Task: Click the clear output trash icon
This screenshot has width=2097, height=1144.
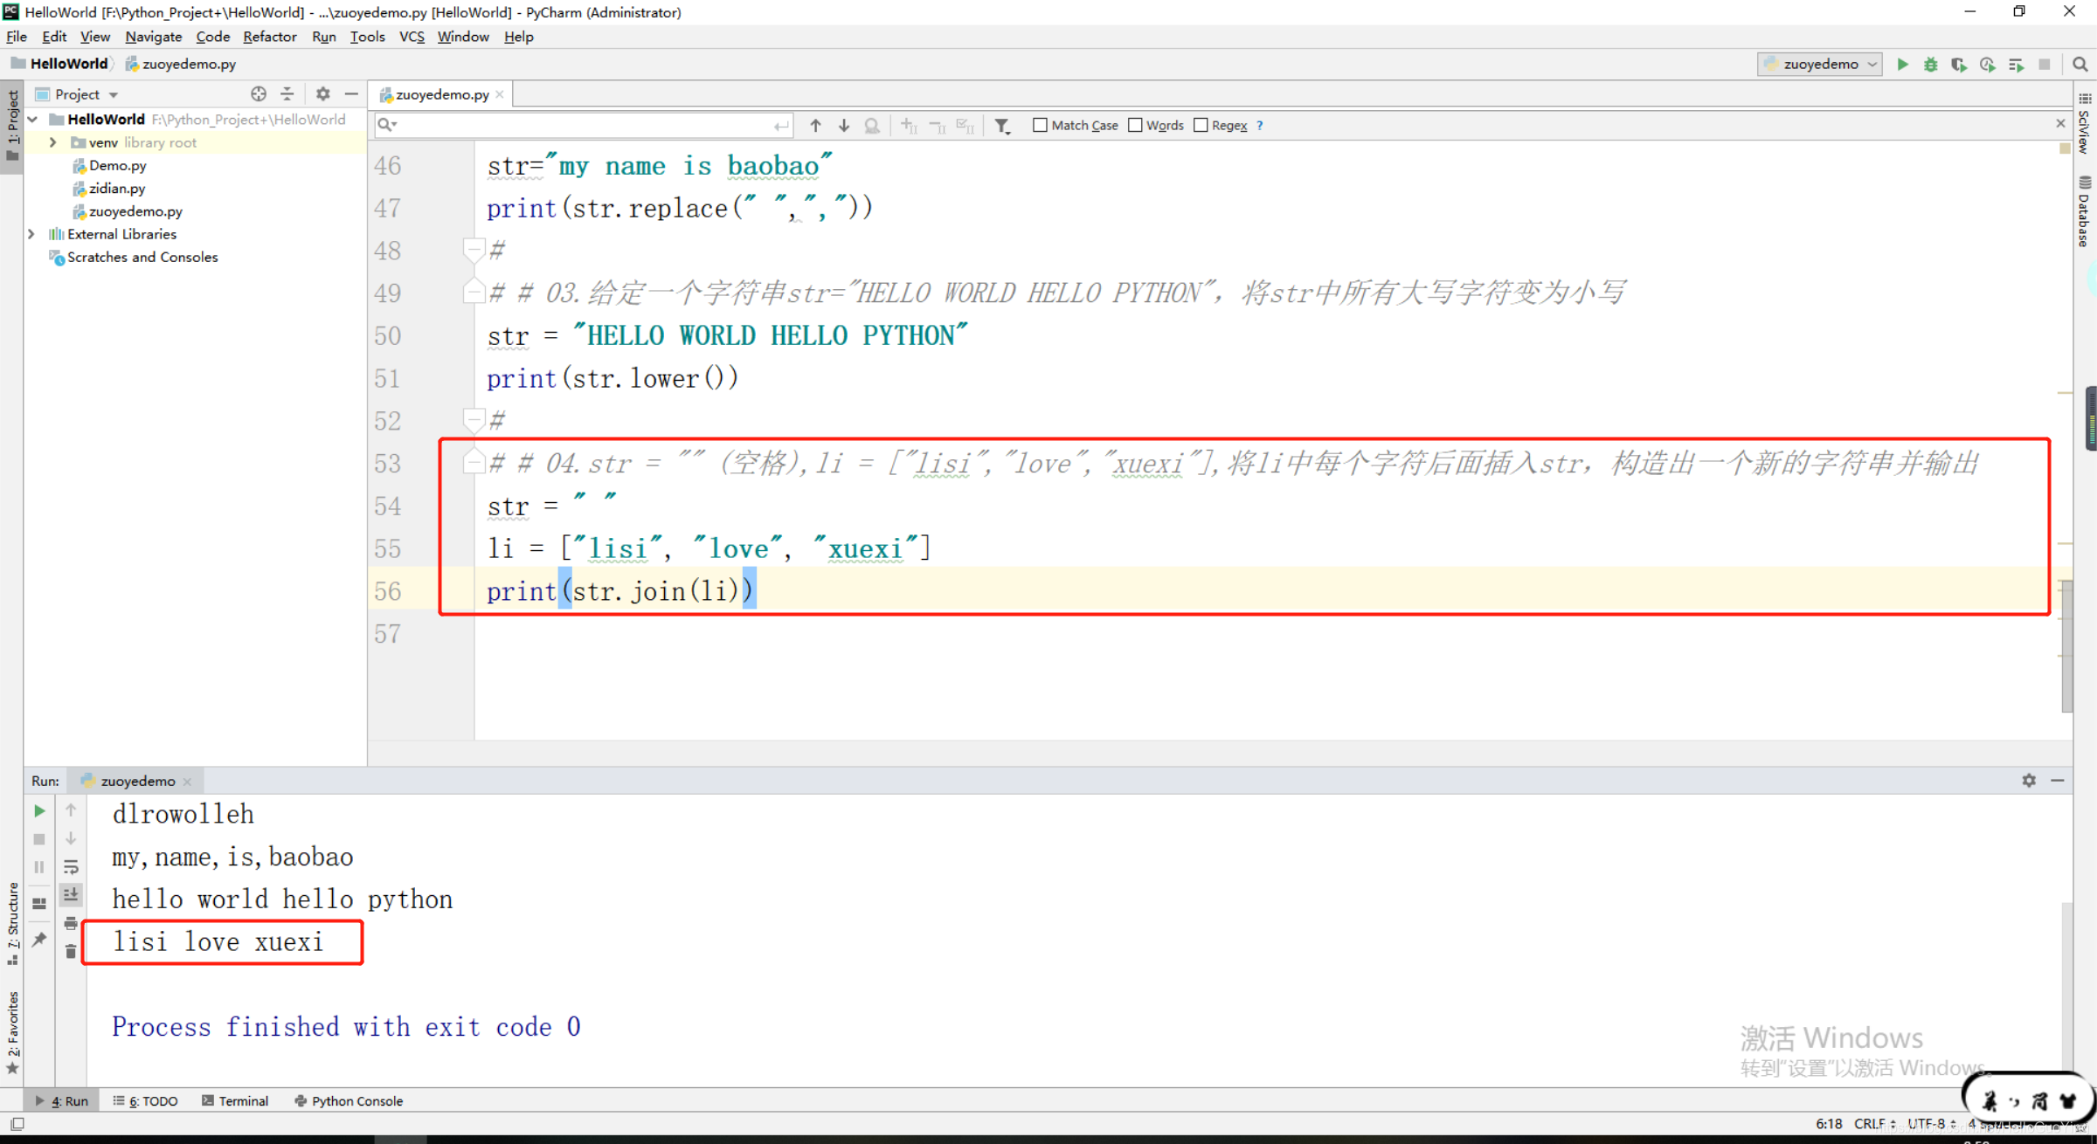Action: tap(71, 951)
